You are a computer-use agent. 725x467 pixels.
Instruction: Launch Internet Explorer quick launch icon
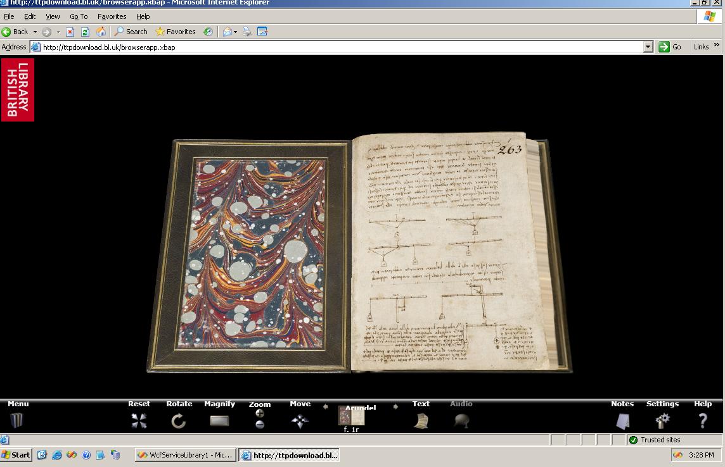click(x=57, y=455)
